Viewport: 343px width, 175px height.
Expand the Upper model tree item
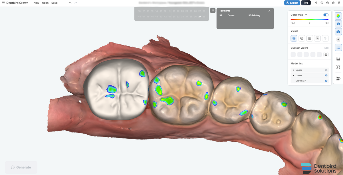(294, 70)
